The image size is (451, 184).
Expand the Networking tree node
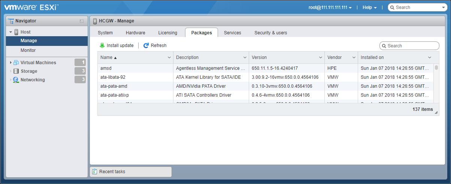(x=11, y=80)
